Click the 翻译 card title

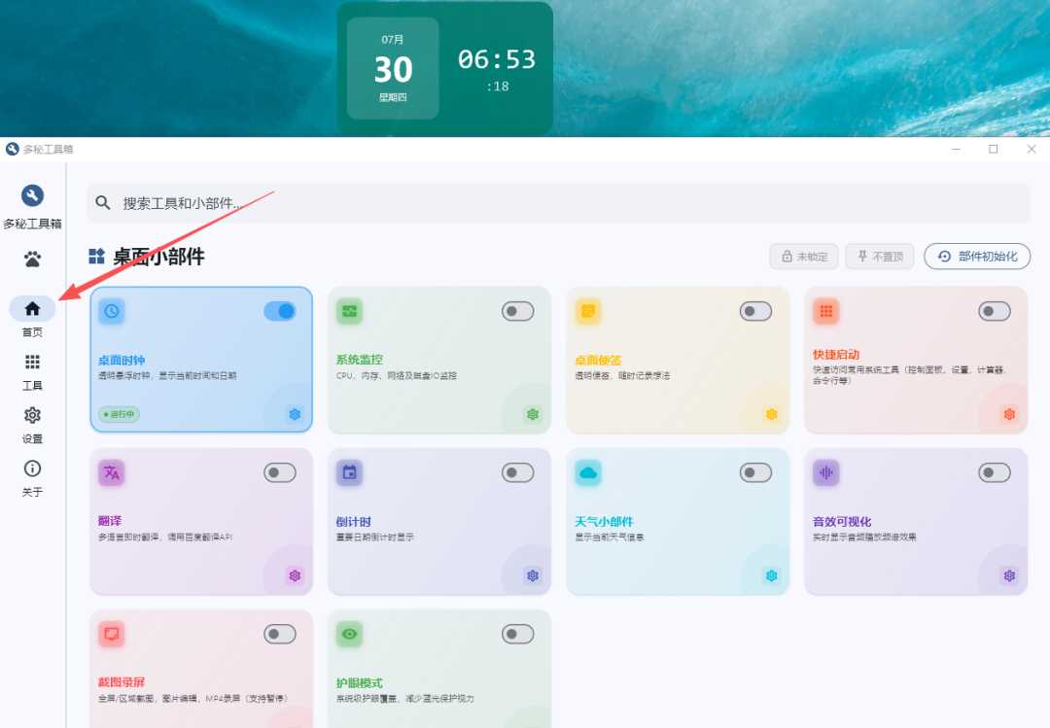[x=110, y=521]
